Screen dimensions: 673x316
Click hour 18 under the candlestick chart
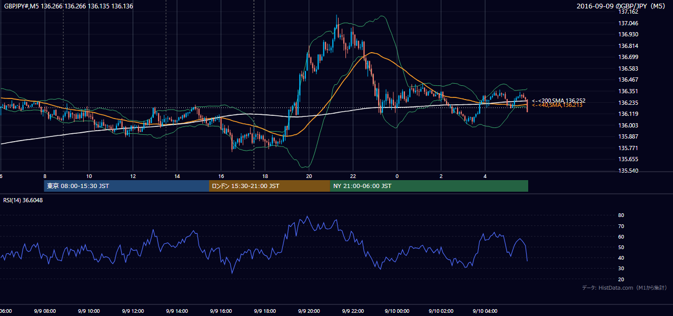tap(265, 176)
